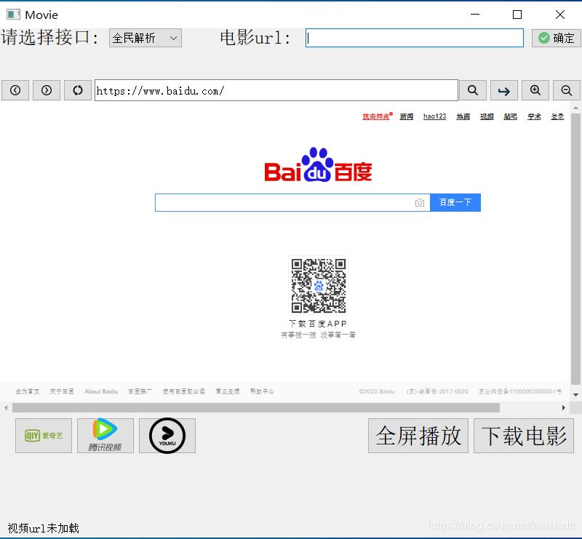Open the 抗击肺炎 link

pyautogui.click(x=376, y=116)
